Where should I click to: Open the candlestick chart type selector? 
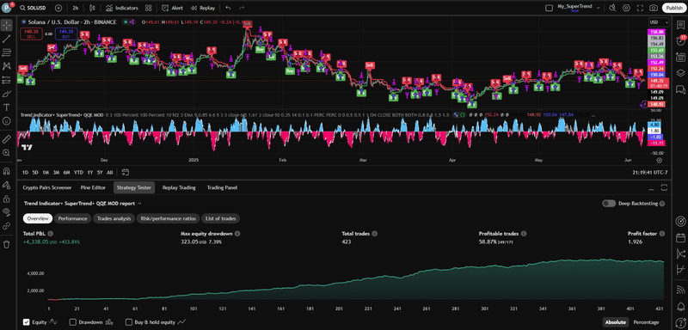click(92, 8)
